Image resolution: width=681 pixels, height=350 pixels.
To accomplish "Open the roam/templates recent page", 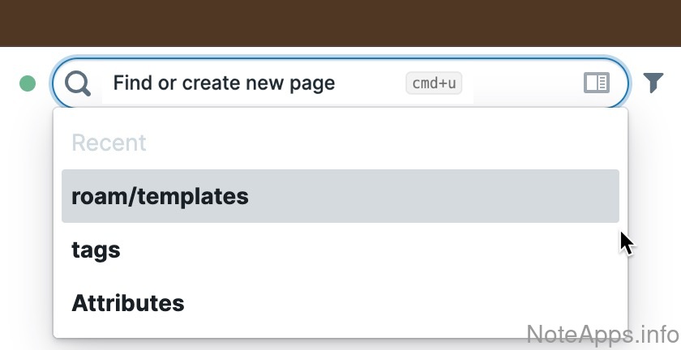I will click(161, 196).
